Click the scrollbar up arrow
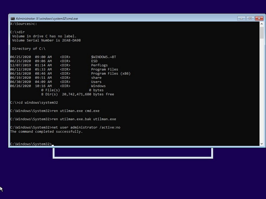 (x=261, y=24)
